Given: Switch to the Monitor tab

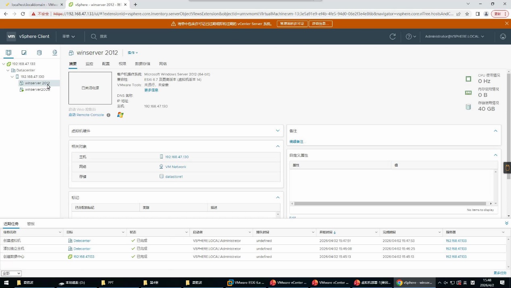Looking at the screenshot, I should tap(89, 64).
